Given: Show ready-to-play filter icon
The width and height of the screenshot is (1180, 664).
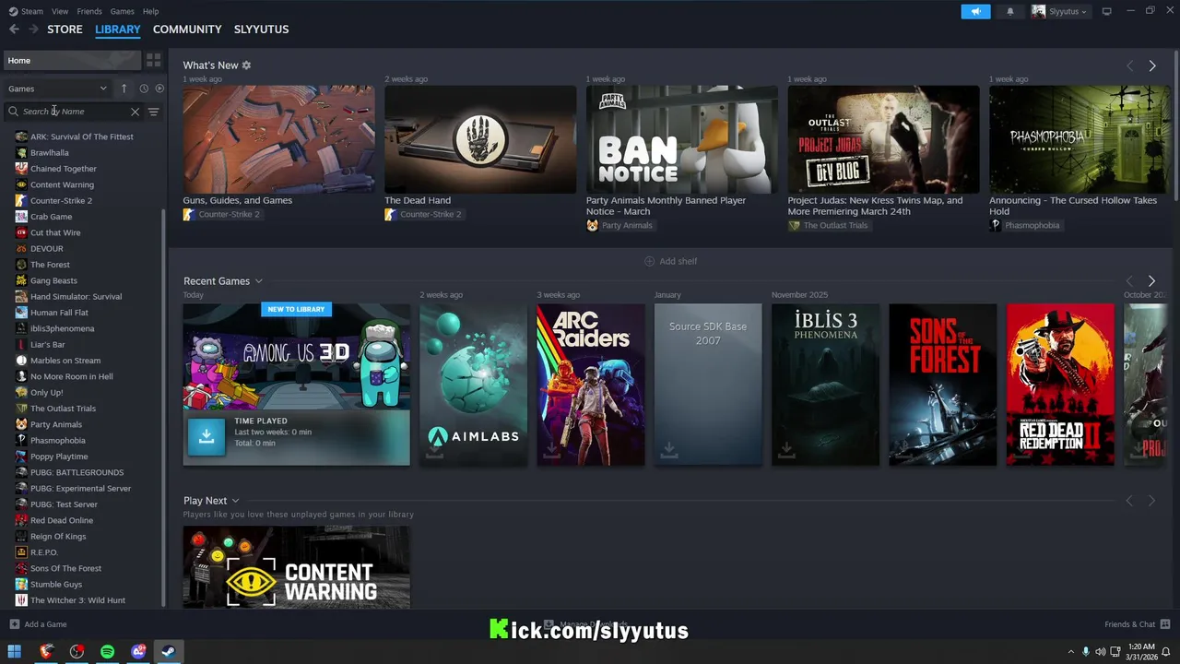Looking at the screenshot, I should point(159,89).
